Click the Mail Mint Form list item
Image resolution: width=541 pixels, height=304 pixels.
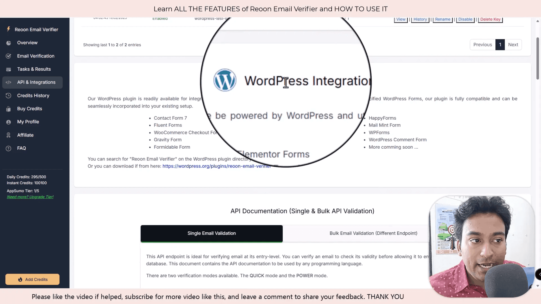pyautogui.click(x=385, y=125)
